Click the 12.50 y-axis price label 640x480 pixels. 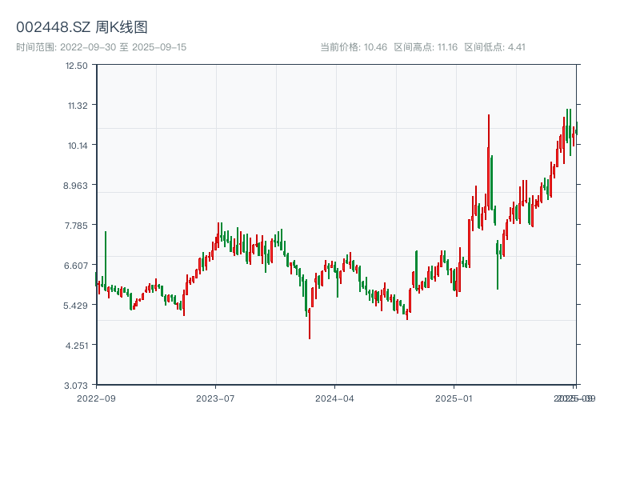pyautogui.click(x=77, y=65)
